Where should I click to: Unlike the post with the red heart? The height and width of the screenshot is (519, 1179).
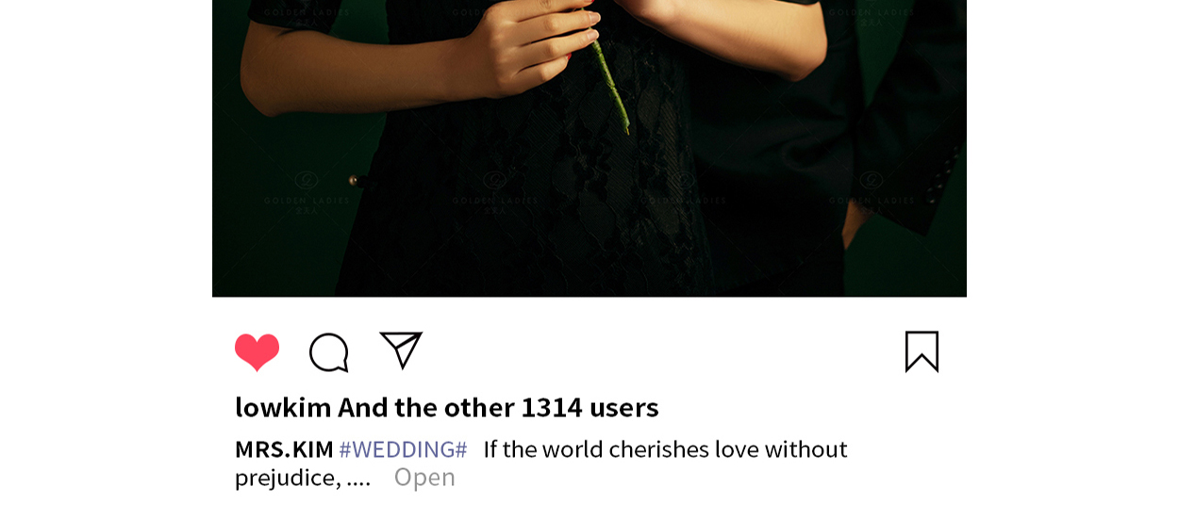[257, 352]
